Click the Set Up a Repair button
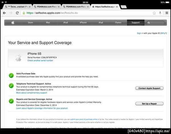This screenshot has height=134, width=171. [149, 104]
